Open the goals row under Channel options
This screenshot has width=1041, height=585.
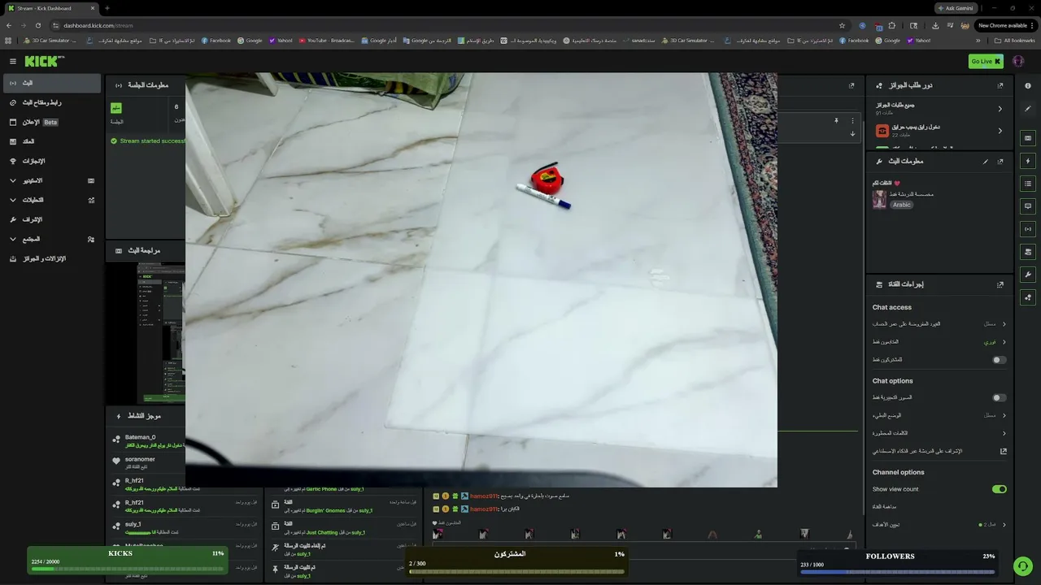tap(939, 525)
